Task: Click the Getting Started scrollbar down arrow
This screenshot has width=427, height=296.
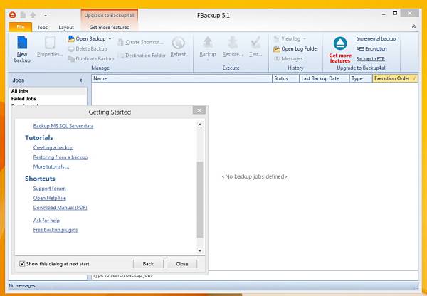Action: pos(200,250)
